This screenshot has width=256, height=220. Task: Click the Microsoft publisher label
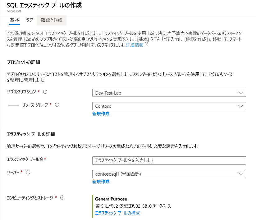[x=14, y=11]
